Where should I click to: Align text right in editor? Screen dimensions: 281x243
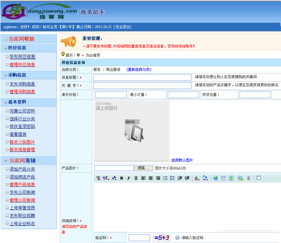(x=158, y=178)
